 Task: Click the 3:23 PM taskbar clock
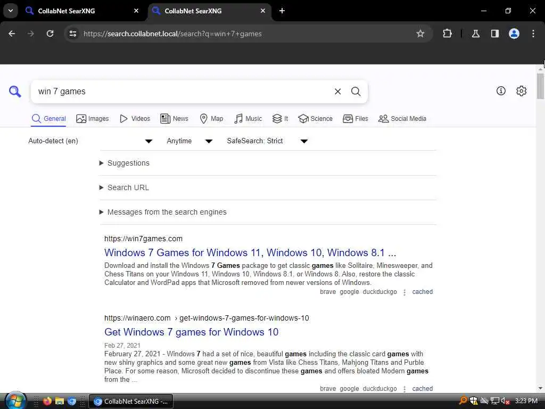(526, 401)
